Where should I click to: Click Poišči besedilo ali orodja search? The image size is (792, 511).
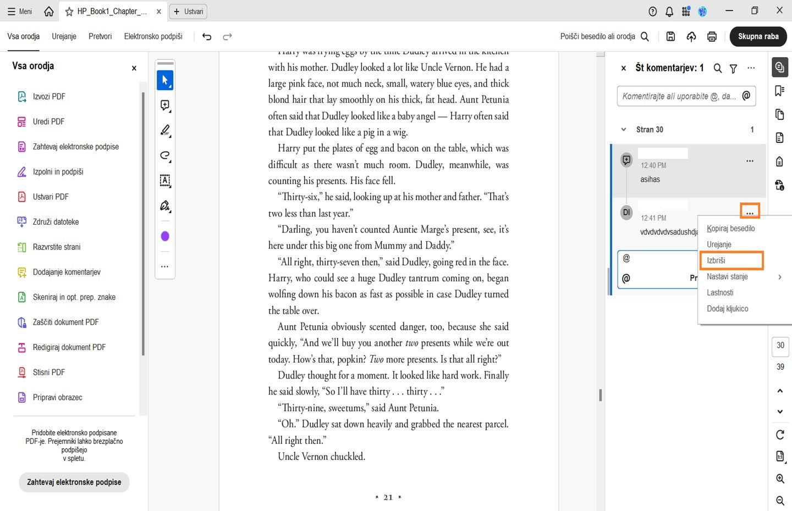[604, 36]
